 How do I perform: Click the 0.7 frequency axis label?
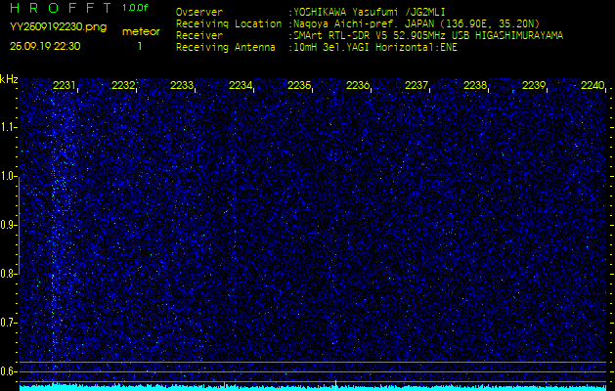click(x=9, y=323)
